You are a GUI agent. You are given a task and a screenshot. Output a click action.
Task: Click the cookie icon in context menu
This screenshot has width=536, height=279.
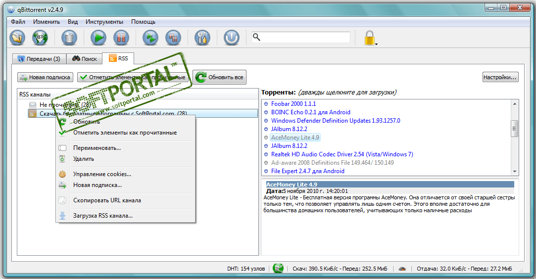pyautogui.click(x=62, y=174)
